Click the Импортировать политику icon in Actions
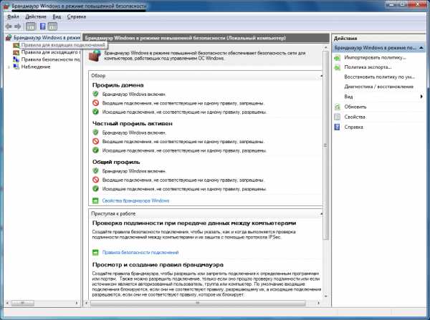The image size is (430, 320). pos(338,56)
